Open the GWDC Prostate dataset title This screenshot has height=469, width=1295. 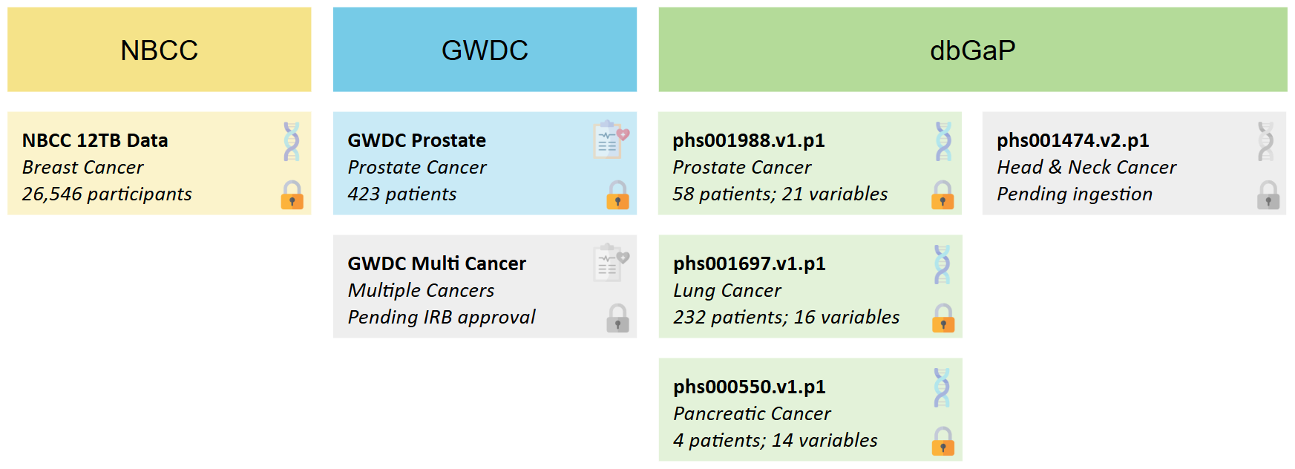416,140
